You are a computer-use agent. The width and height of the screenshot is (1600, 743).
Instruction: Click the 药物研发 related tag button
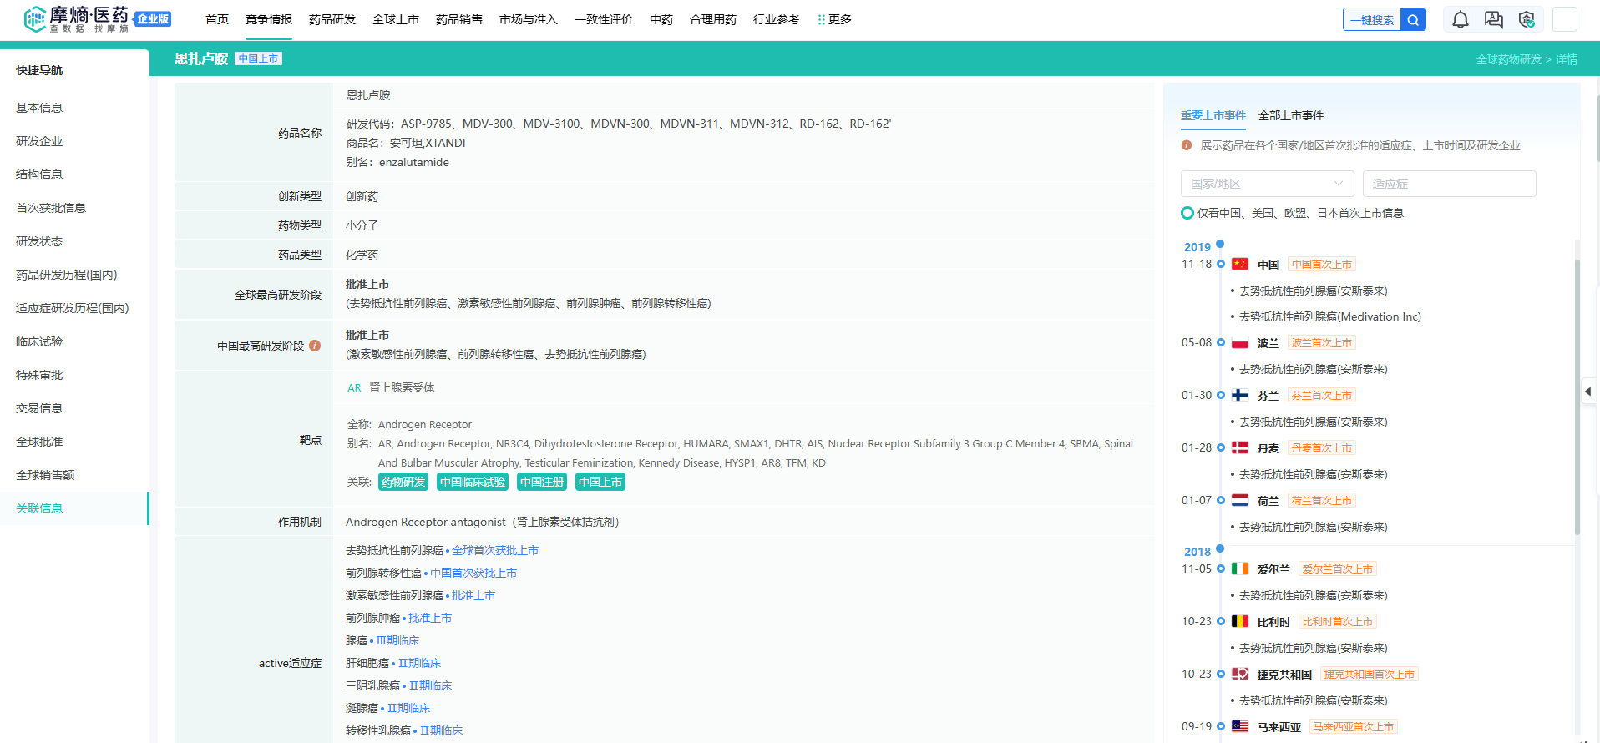pos(403,482)
